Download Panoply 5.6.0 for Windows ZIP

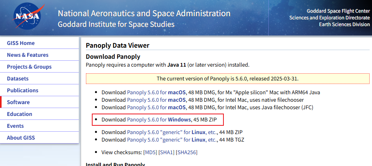(159, 120)
